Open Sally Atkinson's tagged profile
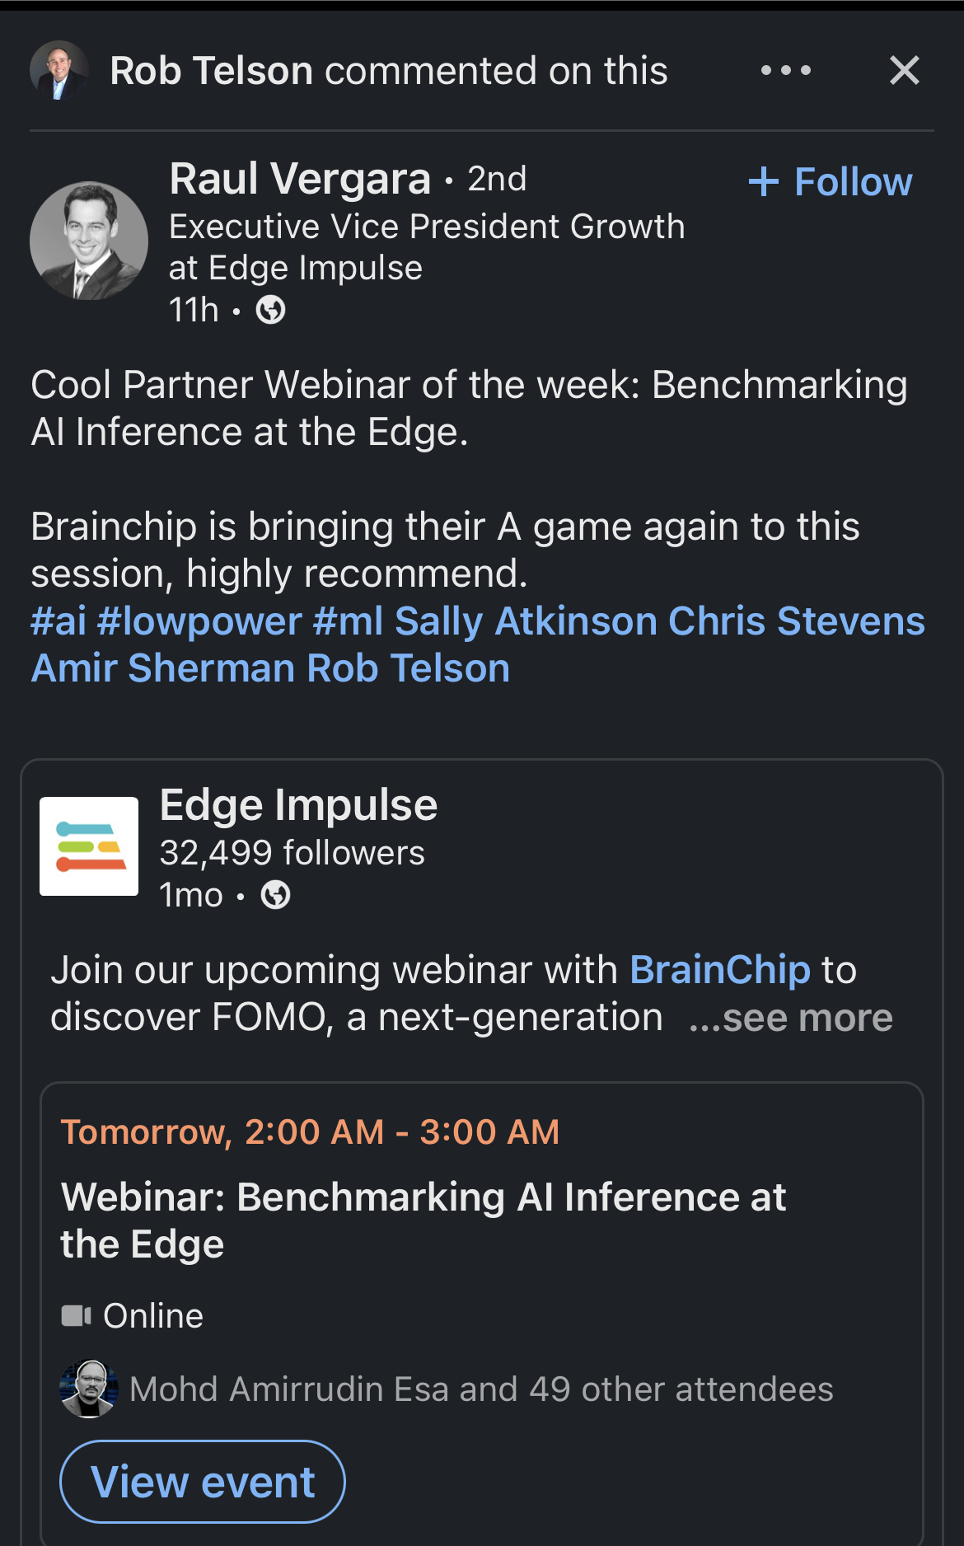The width and height of the screenshot is (964, 1546). [526, 621]
